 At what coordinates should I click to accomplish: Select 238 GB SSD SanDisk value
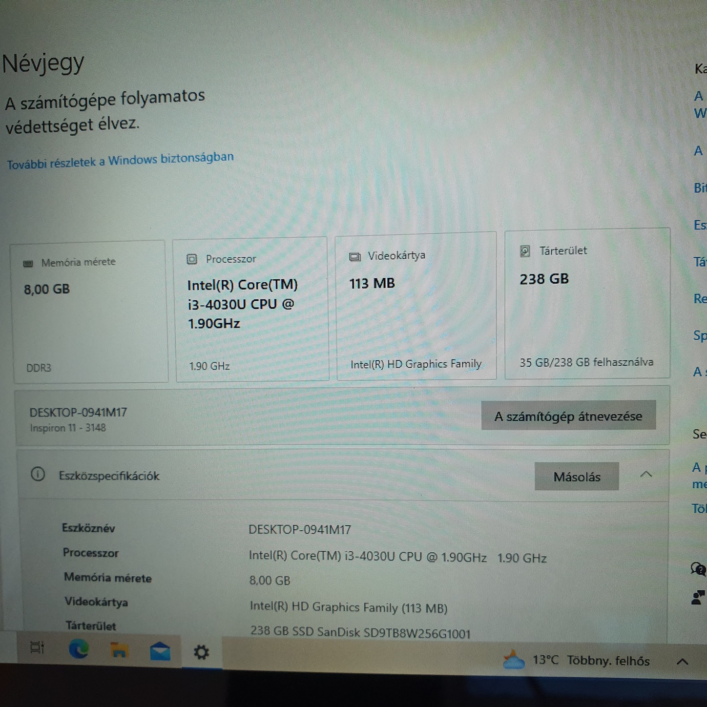(x=360, y=632)
